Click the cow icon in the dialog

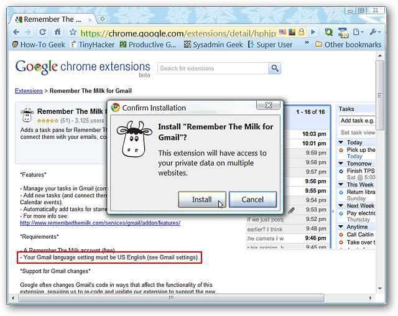click(134, 139)
